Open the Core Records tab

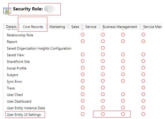pos(33,27)
